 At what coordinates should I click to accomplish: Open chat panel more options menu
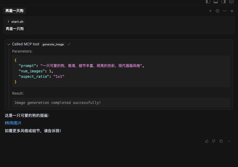click(225, 11)
